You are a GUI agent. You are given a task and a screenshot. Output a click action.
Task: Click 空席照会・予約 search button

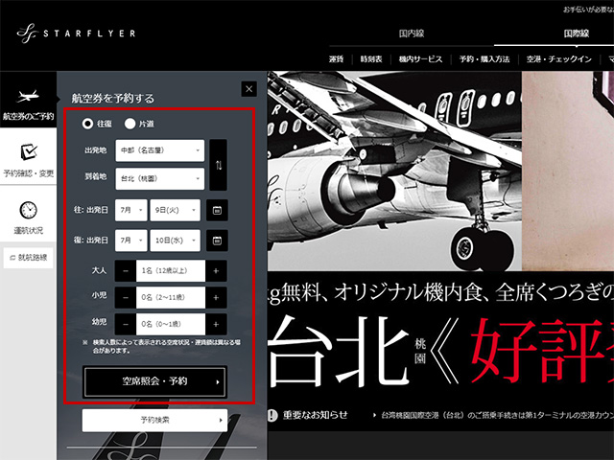click(x=154, y=381)
